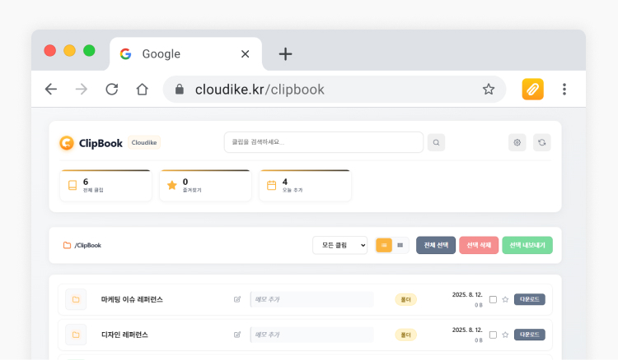Open a new tab with the plus icon
Screen dimensions: 618x360
[285, 54]
